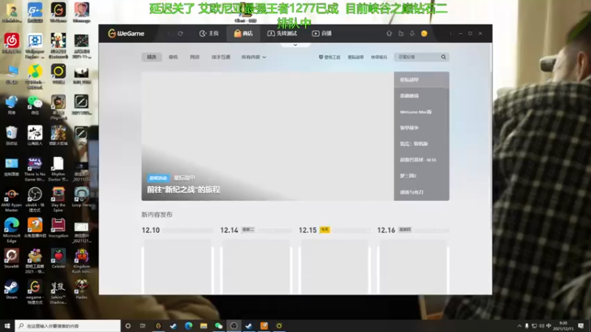Click the Windows taskbar search box
The image size is (591, 332).
coord(68,325)
